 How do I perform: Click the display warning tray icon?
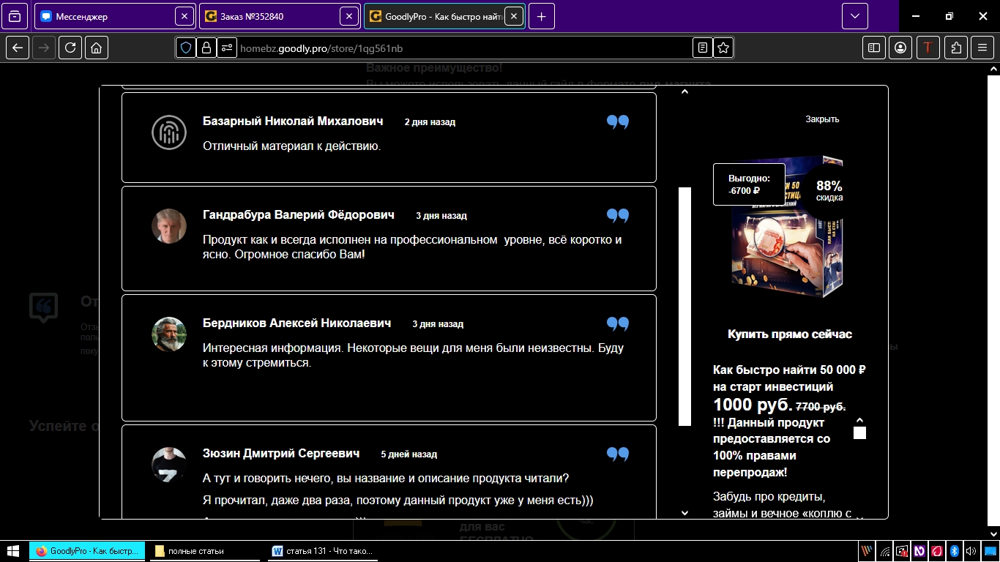click(901, 551)
